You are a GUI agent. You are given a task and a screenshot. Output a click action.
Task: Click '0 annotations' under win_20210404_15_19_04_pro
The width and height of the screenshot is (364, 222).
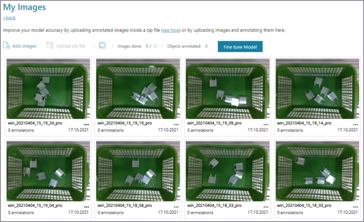click(21, 213)
